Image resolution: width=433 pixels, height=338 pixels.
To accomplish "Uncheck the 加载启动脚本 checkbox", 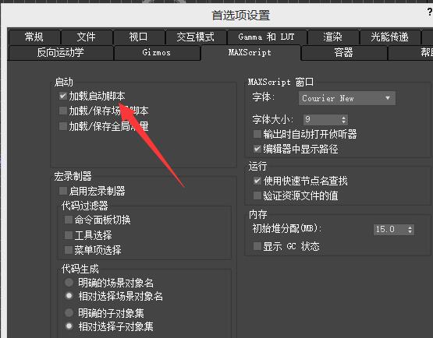I will [x=63, y=96].
